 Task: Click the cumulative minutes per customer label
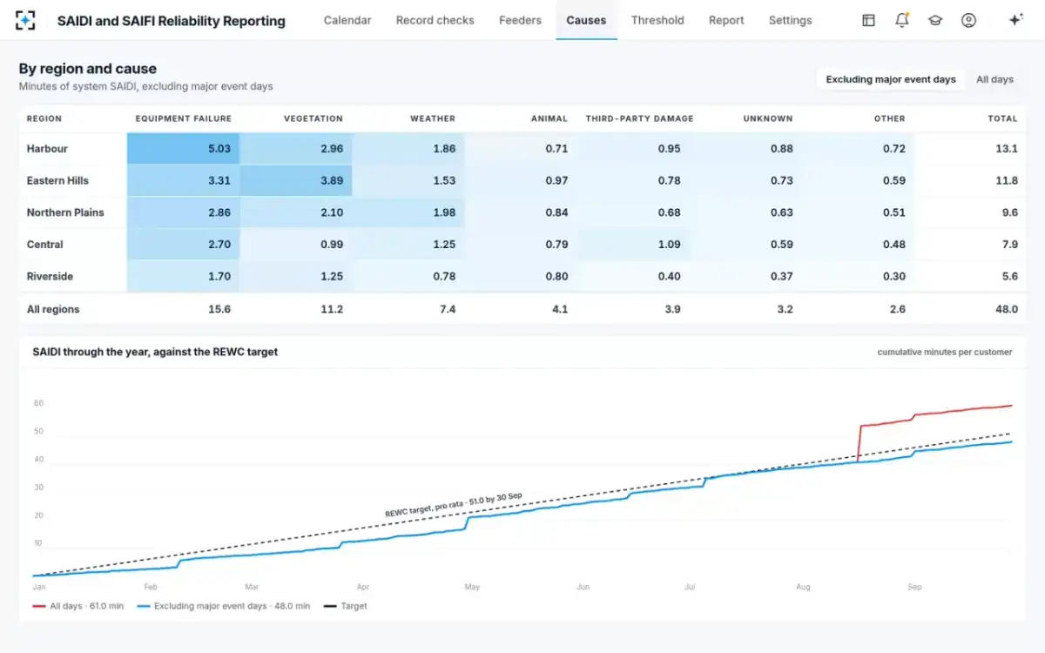tap(945, 353)
